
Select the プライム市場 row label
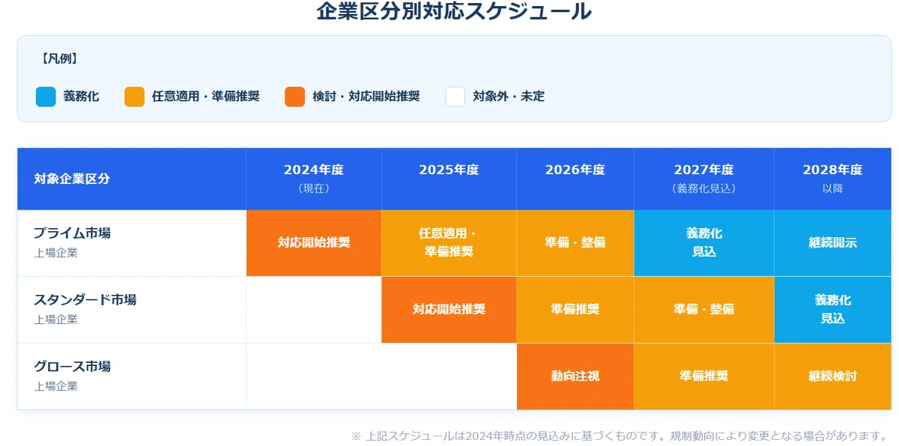(x=132, y=243)
